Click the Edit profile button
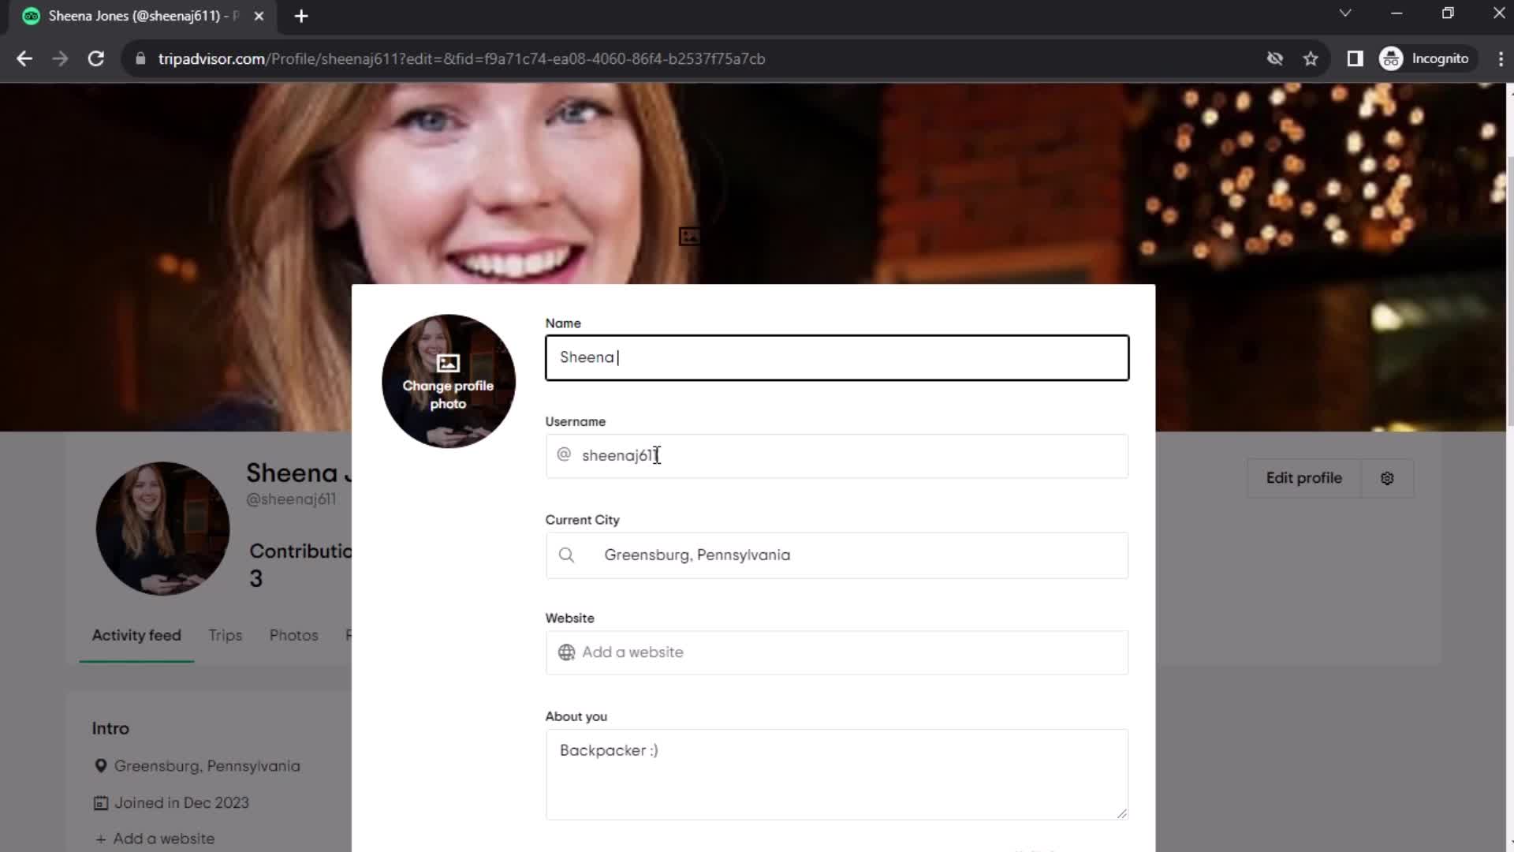This screenshot has height=852, width=1514. 1304,477
